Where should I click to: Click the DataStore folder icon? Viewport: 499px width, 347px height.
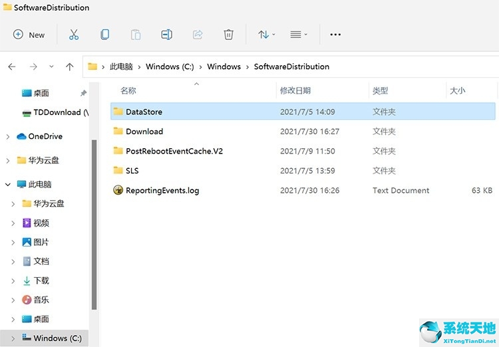pyautogui.click(x=118, y=111)
